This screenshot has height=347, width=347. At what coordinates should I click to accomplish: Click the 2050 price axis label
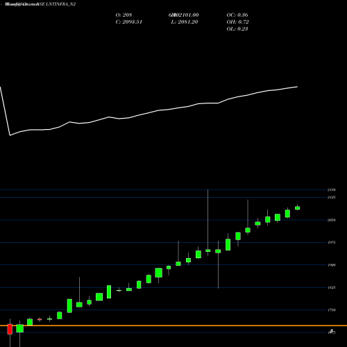(x=332, y=220)
